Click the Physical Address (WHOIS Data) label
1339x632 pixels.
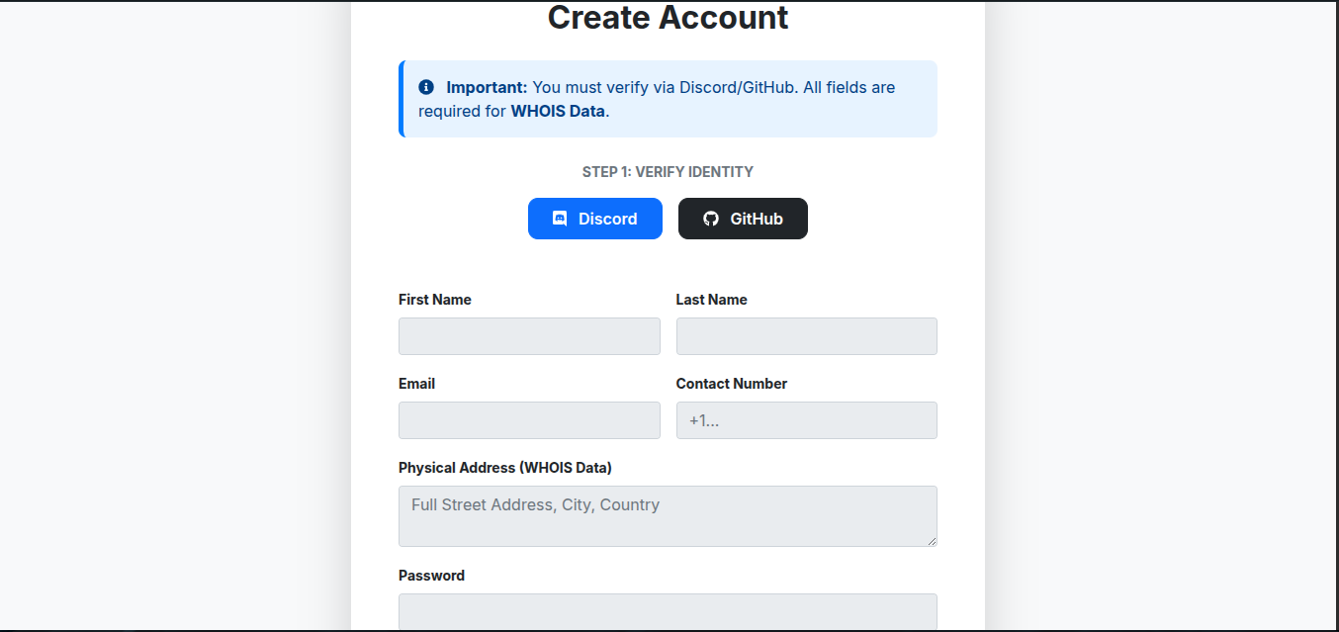(x=505, y=467)
